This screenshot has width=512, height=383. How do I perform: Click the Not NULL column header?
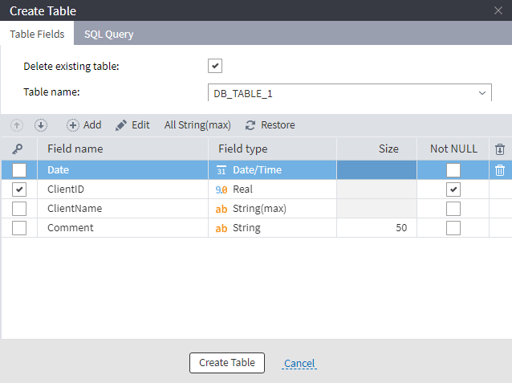pos(453,149)
